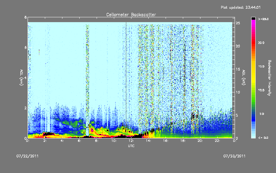Pick the black swatch atop the colorbar

click(253, 18)
